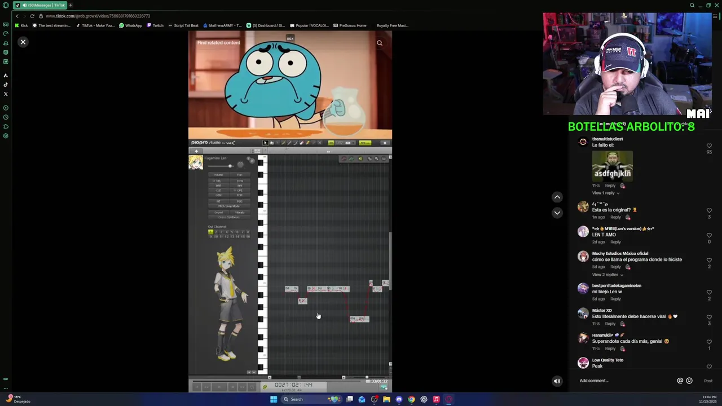722x406 pixels.
Task: Click the Find related content field
Action: 218,43
